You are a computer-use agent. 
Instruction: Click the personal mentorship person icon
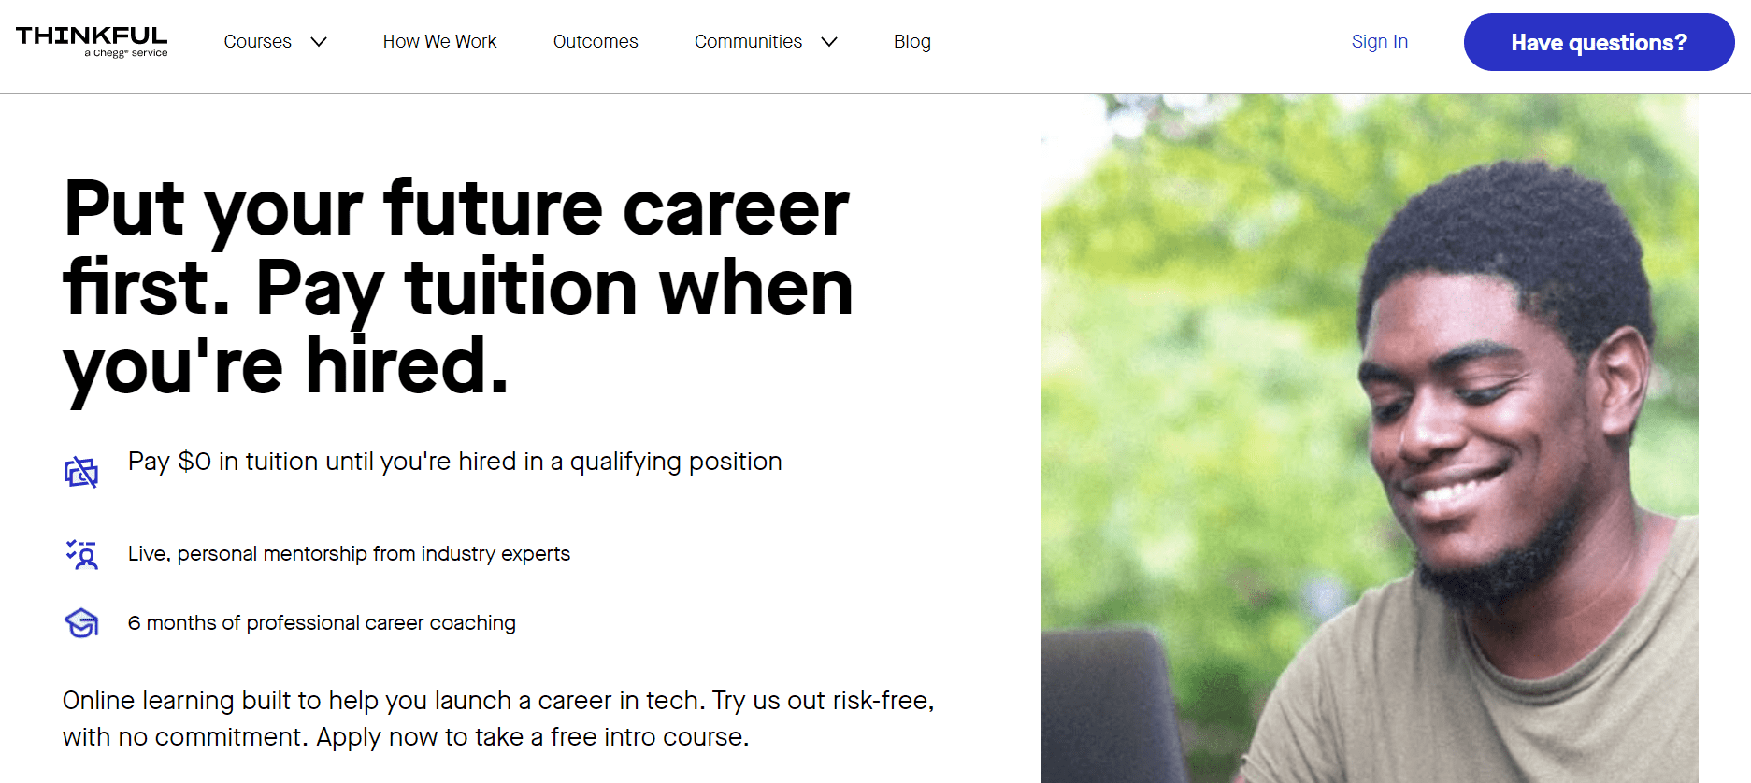click(x=81, y=554)
